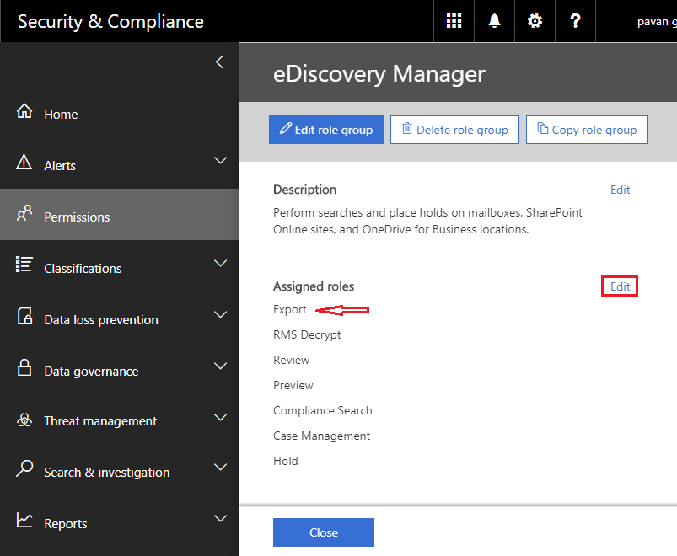Click the 'Perform searches and place holds' text

click(x=427, y=221)
